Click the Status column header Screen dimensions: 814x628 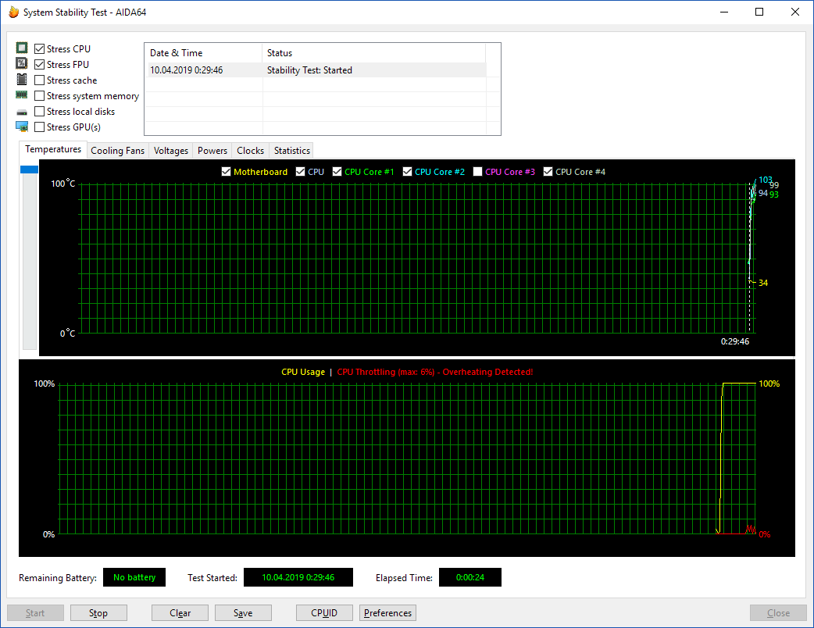click(x=373, y=53)
